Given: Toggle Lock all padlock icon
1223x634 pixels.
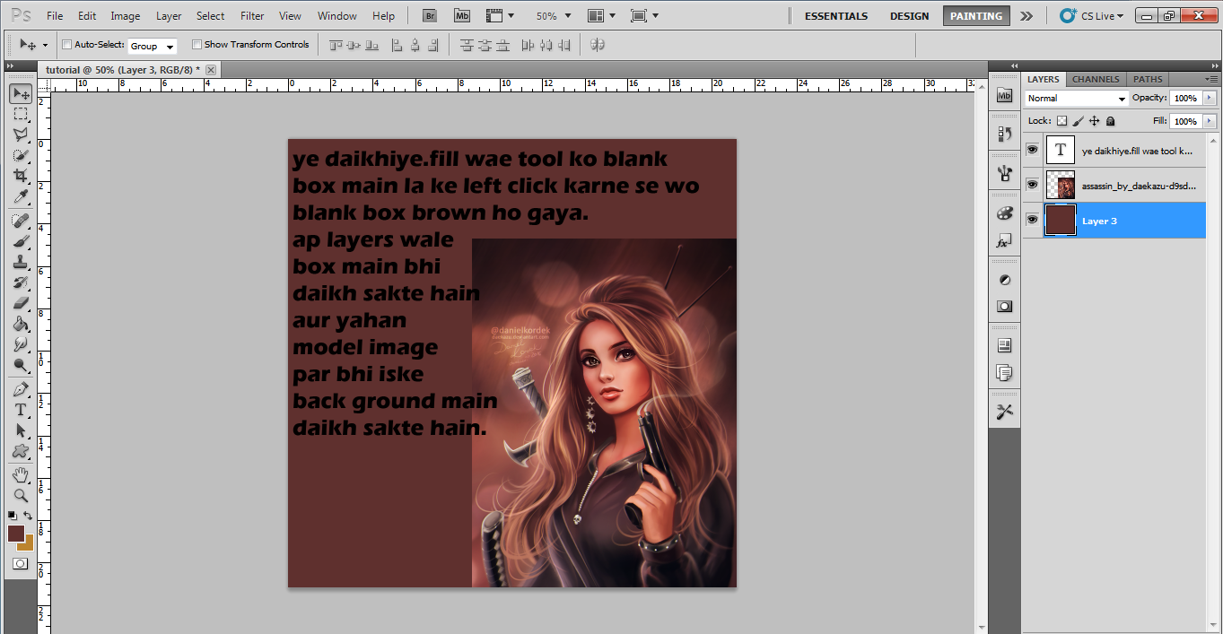Looking at the screenshot, I should 1110,120.
